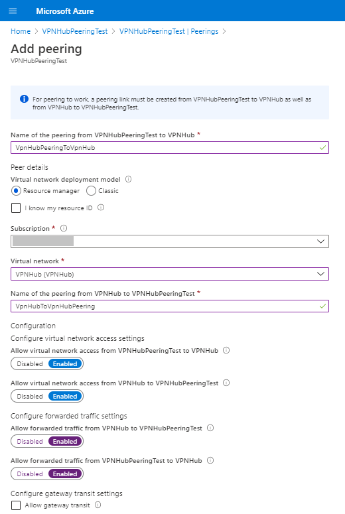Click info icon for forwarded traffic from VPNHub
Image resolution: width=345 pixels, height=514 pixels.
(x=210, y=428)
